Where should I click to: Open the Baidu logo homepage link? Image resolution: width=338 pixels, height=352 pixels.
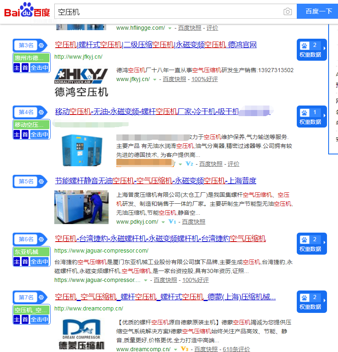[27, 10]
